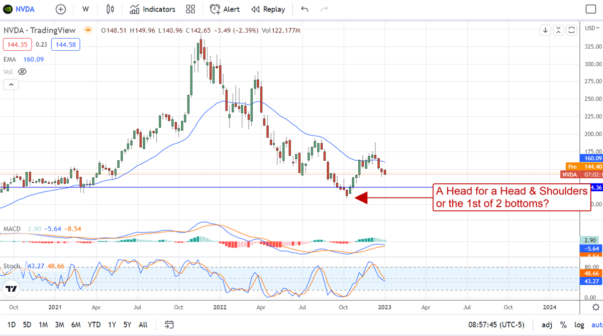Click the down arrow chart pane button
This screenshot has height=336, width=603.
pyautogui.click(x=545, y=30)
